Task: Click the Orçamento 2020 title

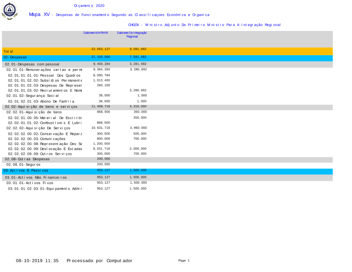Action: click(89, 6)
